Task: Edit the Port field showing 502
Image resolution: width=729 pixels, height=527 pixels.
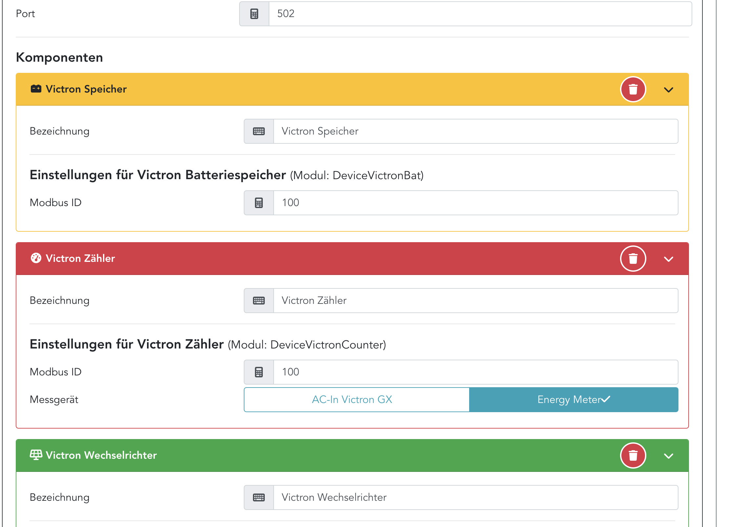Action: click(x=480, y=14)
